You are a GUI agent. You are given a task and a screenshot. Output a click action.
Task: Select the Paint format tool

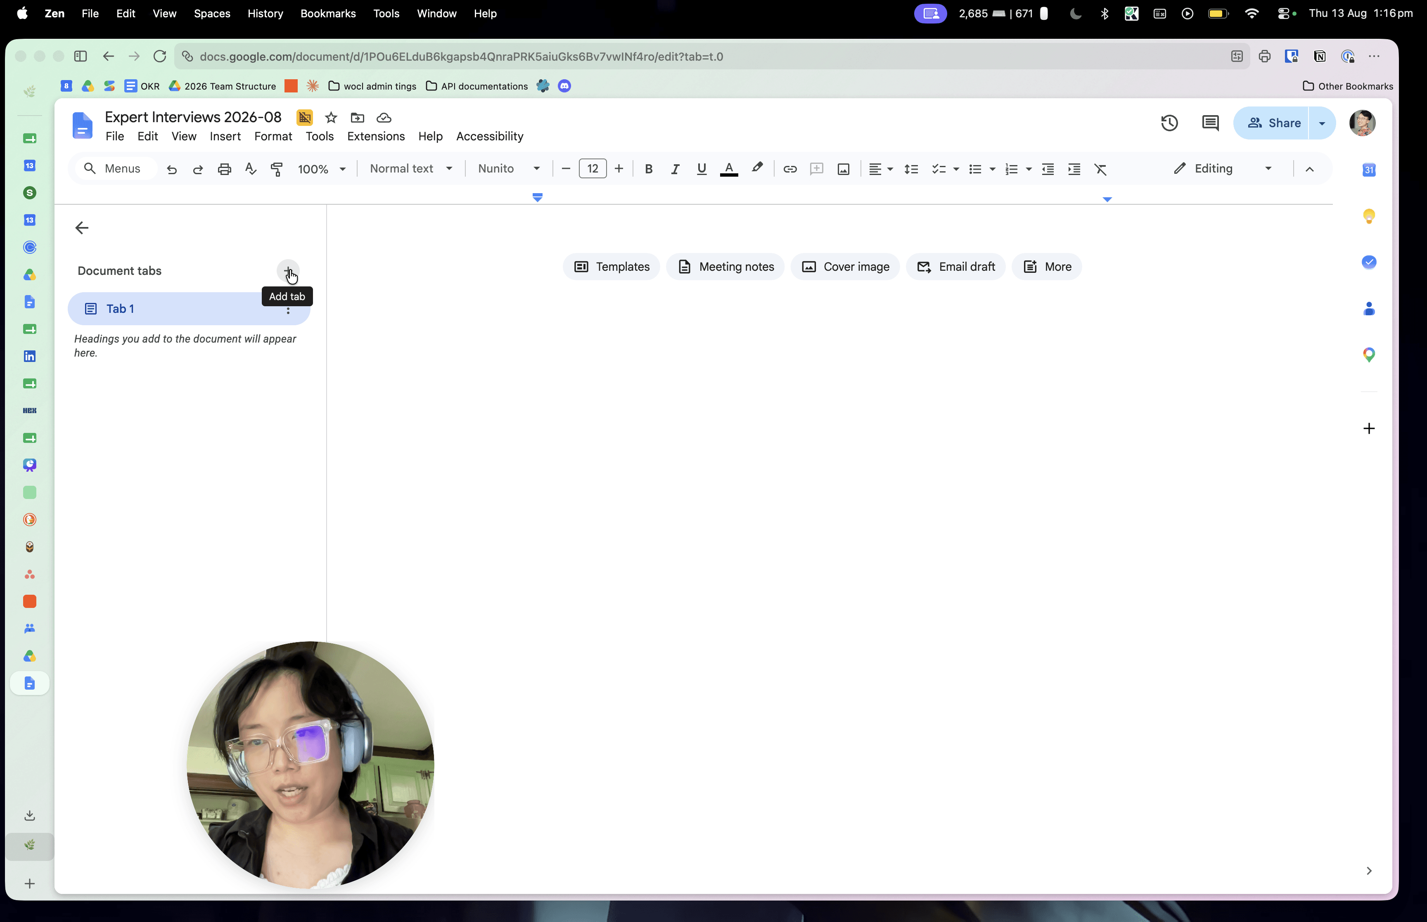(277, 170)
